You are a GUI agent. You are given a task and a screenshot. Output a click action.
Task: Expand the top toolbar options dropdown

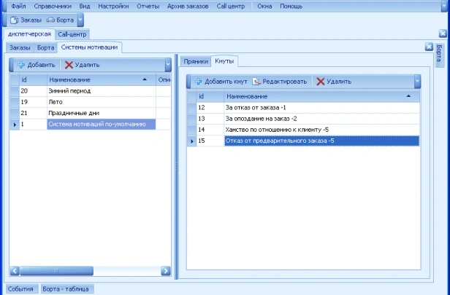(80, 20)
